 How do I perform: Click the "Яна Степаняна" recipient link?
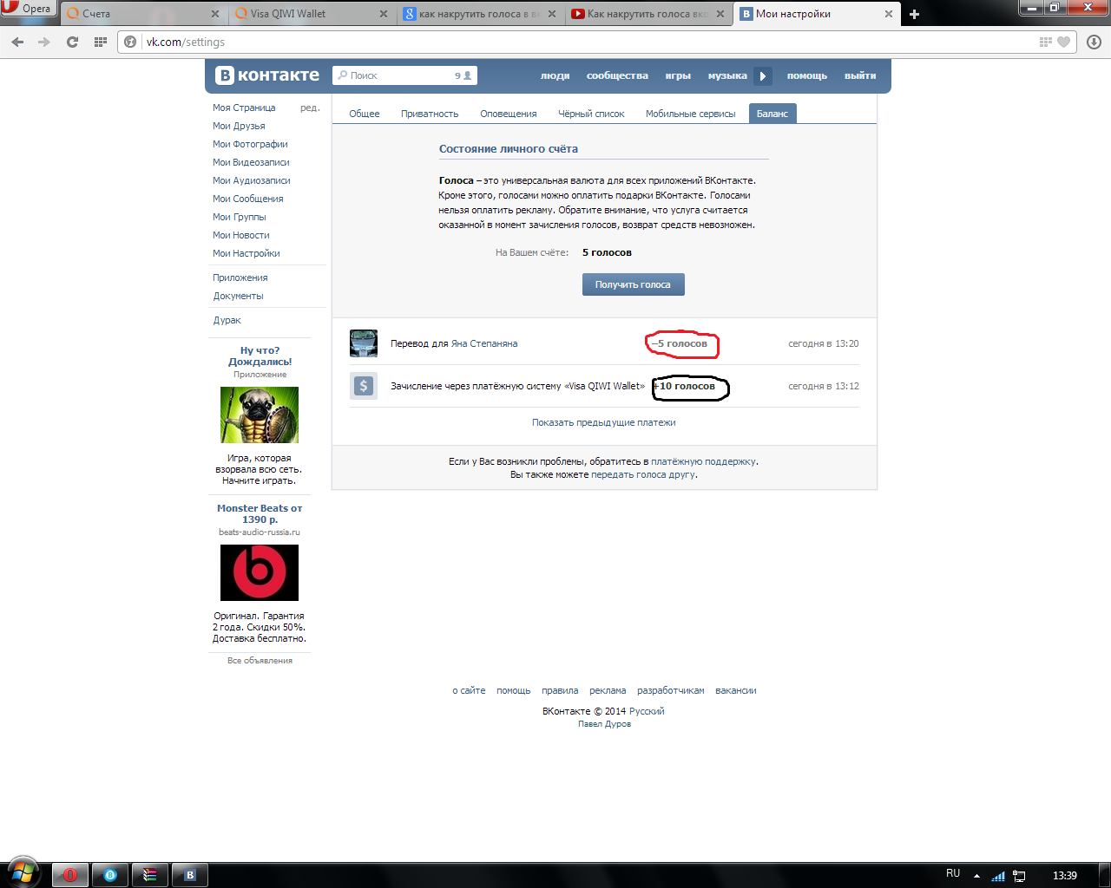[x=484, y=343]
